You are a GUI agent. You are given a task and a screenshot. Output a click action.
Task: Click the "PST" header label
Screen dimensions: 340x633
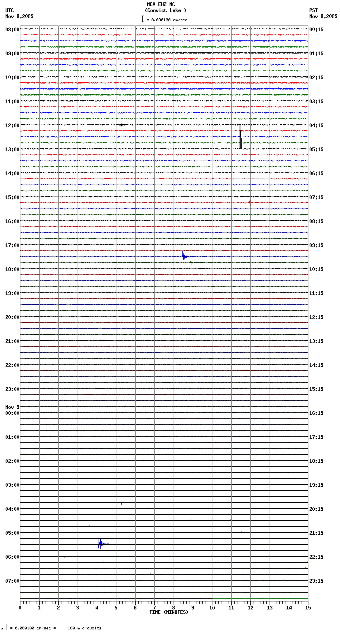[x=313, y=10]
